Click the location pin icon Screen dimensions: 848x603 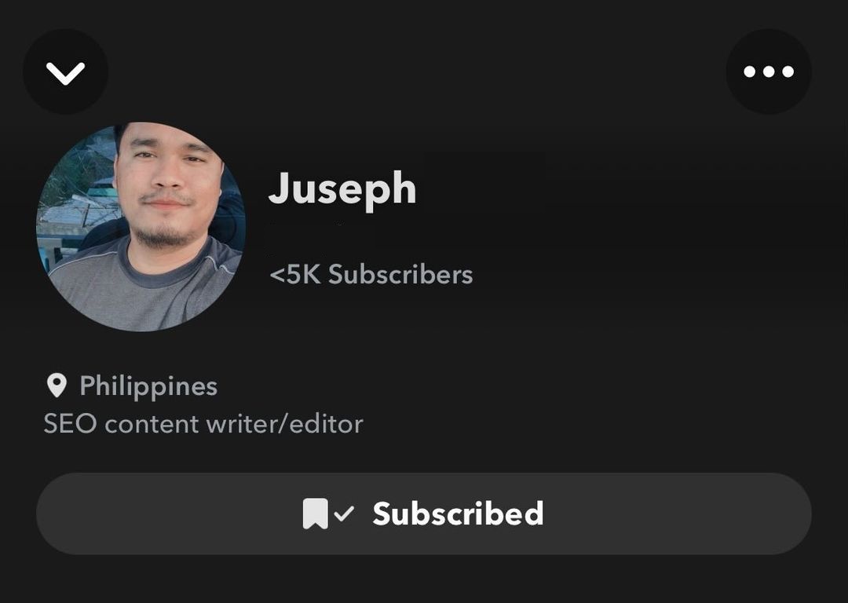pyautogui.click(x=57, y=386)
